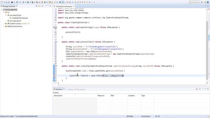Screen dimensions: 210x118
Task: Open the New file dropdown arrow
Action: click(x=4, y=2)
